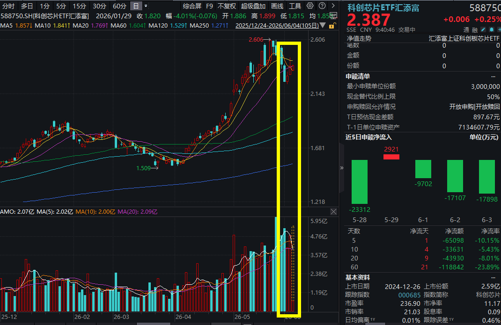Click the 上市日期 value 2024-12-26
The image size is (501, 325).
coord(403,286)
